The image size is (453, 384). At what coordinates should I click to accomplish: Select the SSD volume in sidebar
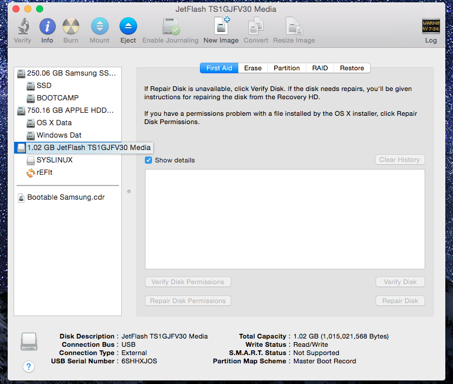(x=67, y=86)
